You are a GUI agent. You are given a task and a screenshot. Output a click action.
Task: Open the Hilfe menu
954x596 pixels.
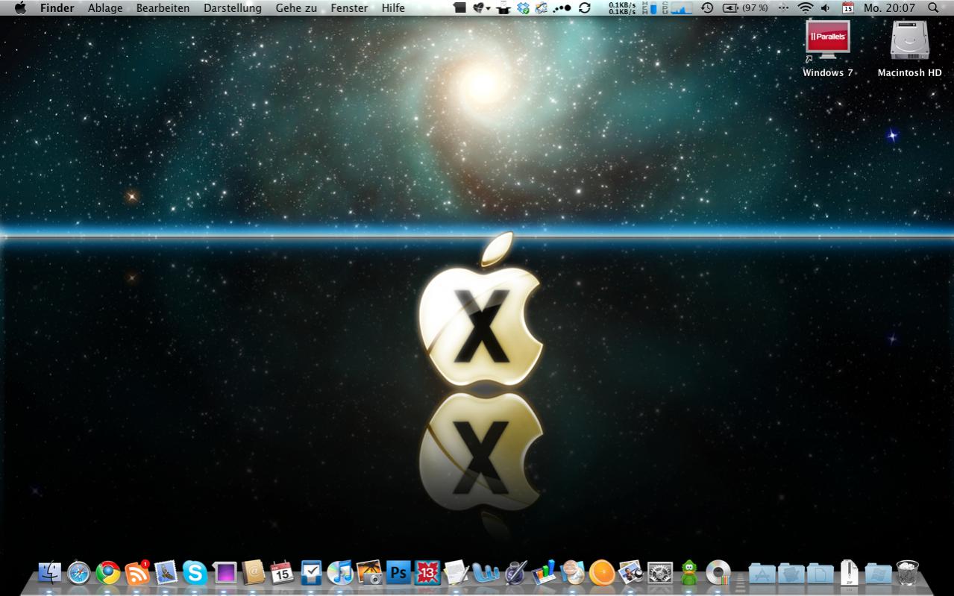click(x=393, y=8)
